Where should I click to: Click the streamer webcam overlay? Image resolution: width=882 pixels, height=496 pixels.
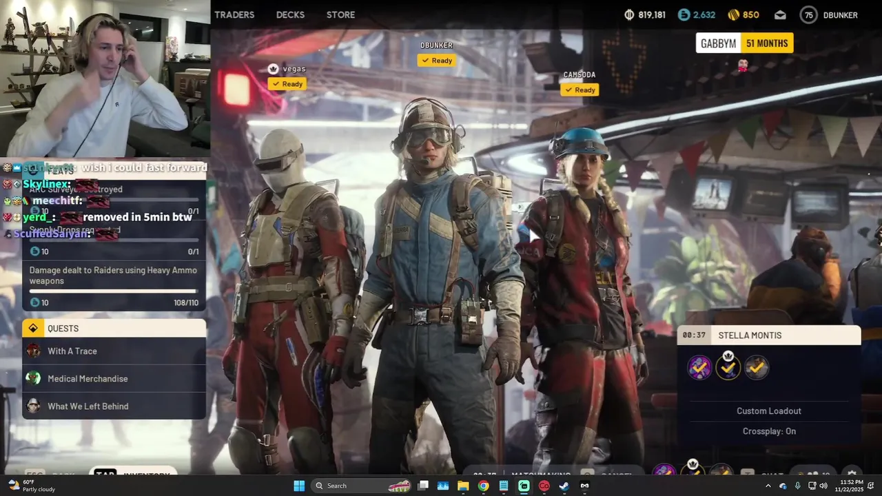105,79
